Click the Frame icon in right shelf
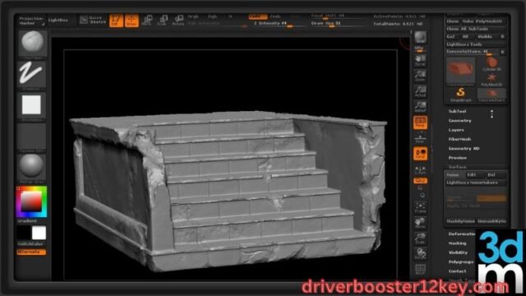 click(420, 207)
